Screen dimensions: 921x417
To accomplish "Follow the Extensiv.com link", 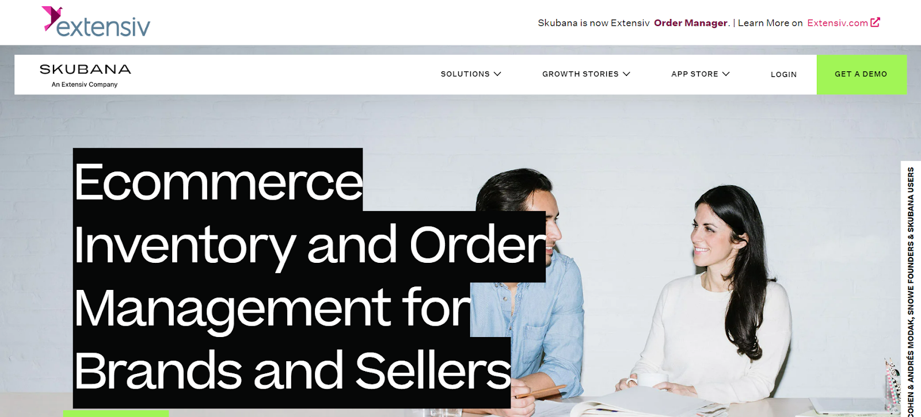I will coord(838,23).
